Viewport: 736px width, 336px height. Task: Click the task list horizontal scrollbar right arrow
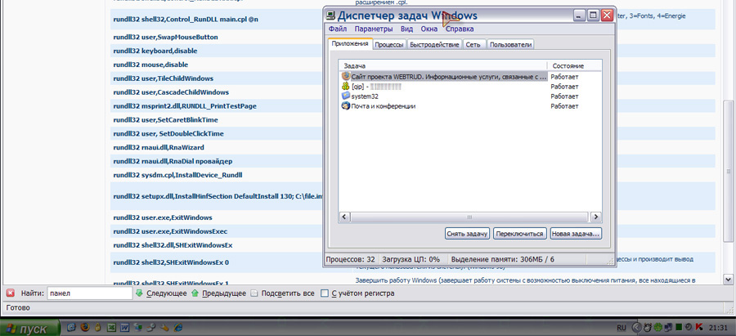(x=596, y=217)
